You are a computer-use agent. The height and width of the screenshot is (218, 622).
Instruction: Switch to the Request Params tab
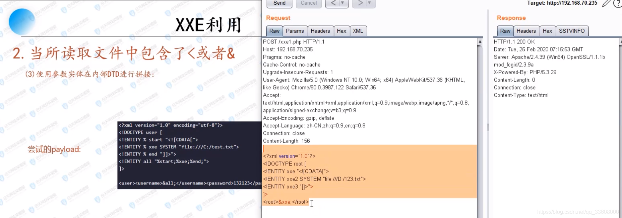pos(295,31)
